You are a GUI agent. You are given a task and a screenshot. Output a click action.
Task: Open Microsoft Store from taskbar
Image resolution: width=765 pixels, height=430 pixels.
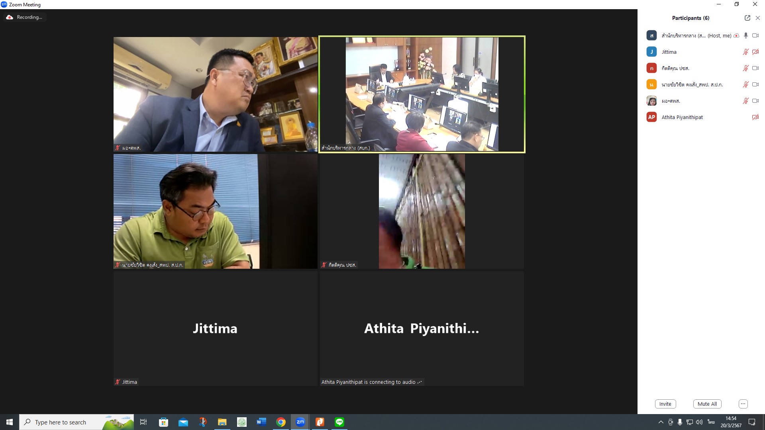coord(163,422)
